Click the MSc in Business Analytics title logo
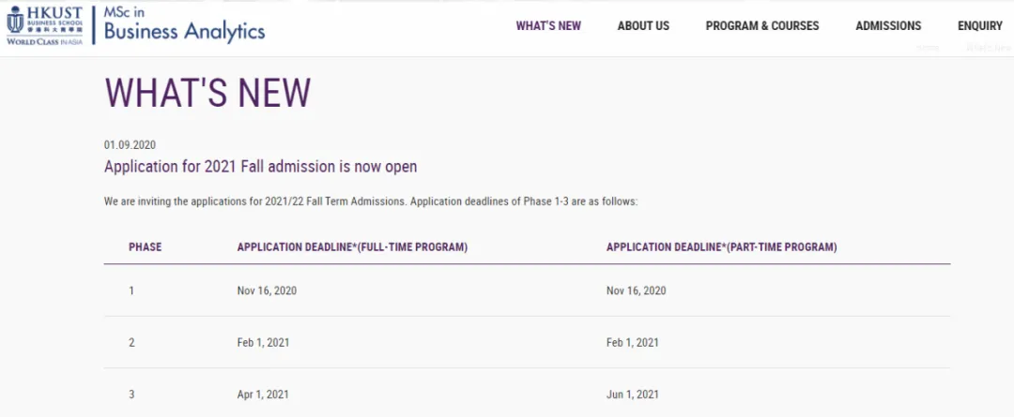Viewport: 1014px width, 417px height. pos(184,25)
